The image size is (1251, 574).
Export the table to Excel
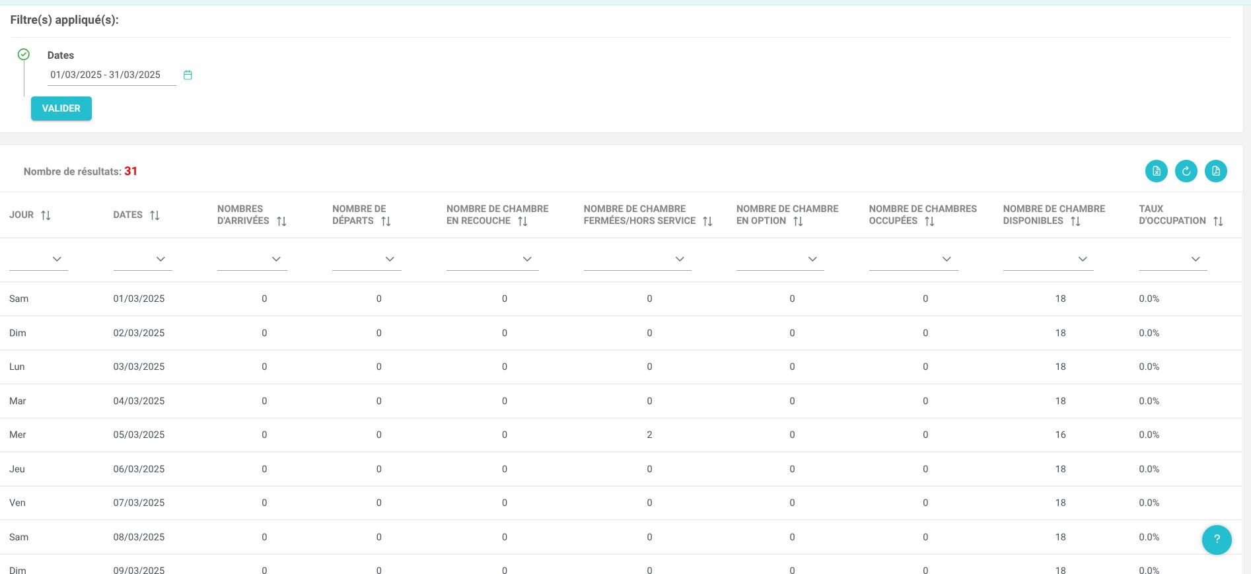pos(1156,171)
